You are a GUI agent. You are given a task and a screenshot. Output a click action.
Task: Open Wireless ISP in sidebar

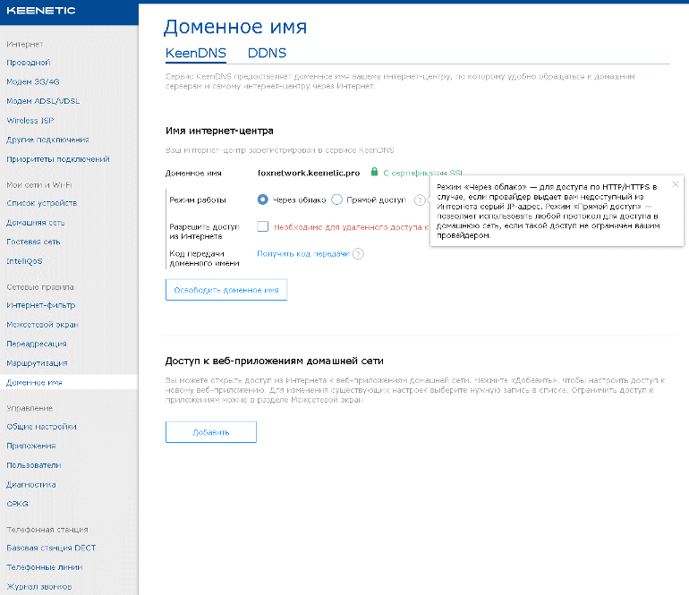point(30,121)
